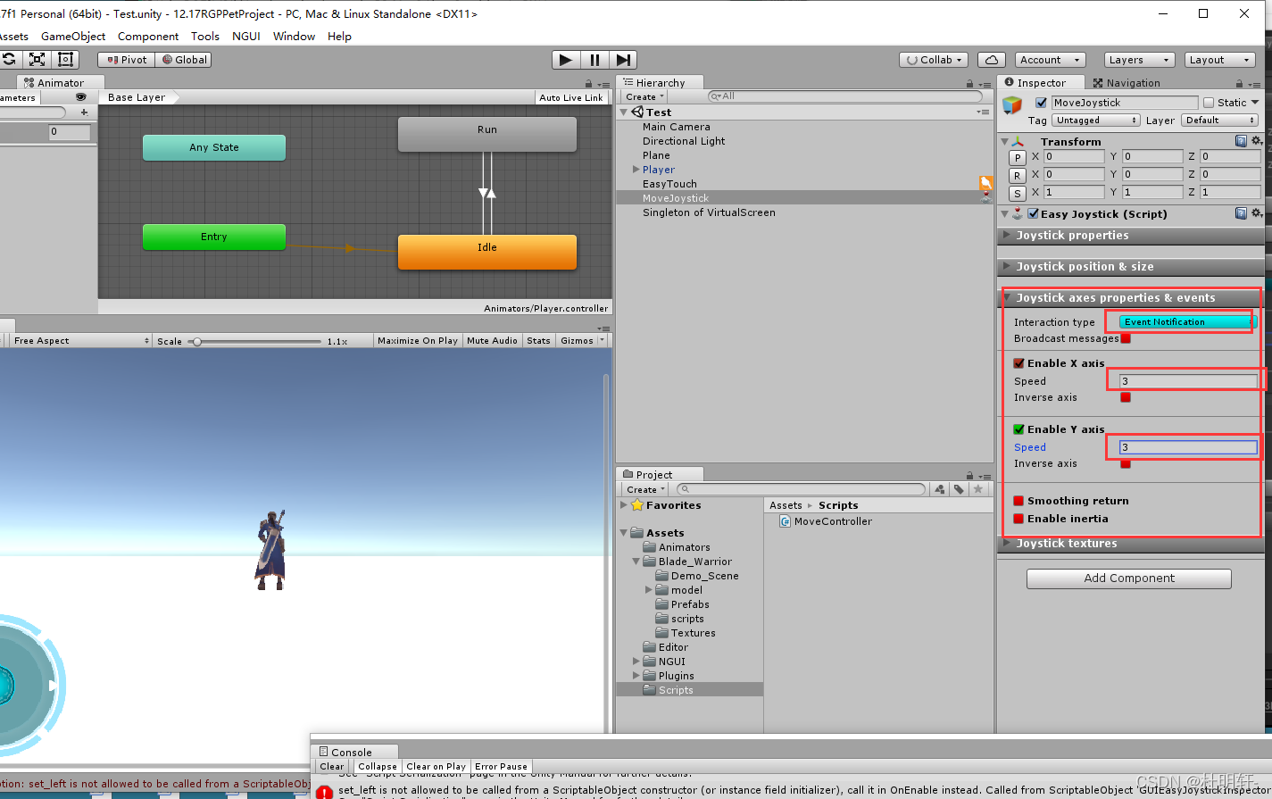The image size is (1272, 799).
Task: Open the Window menu
Action: pyautogui.click(x=294, y=37)
